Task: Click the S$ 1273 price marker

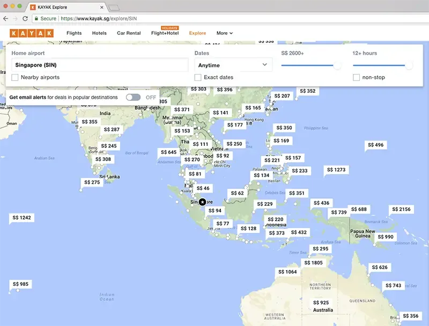Action: [x=336, y=170]
